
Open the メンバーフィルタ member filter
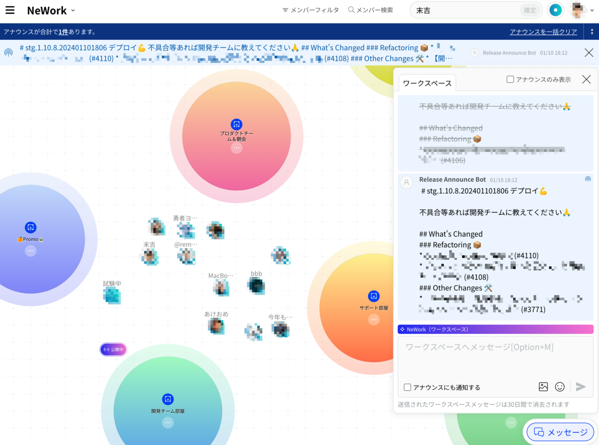(310, 10)
